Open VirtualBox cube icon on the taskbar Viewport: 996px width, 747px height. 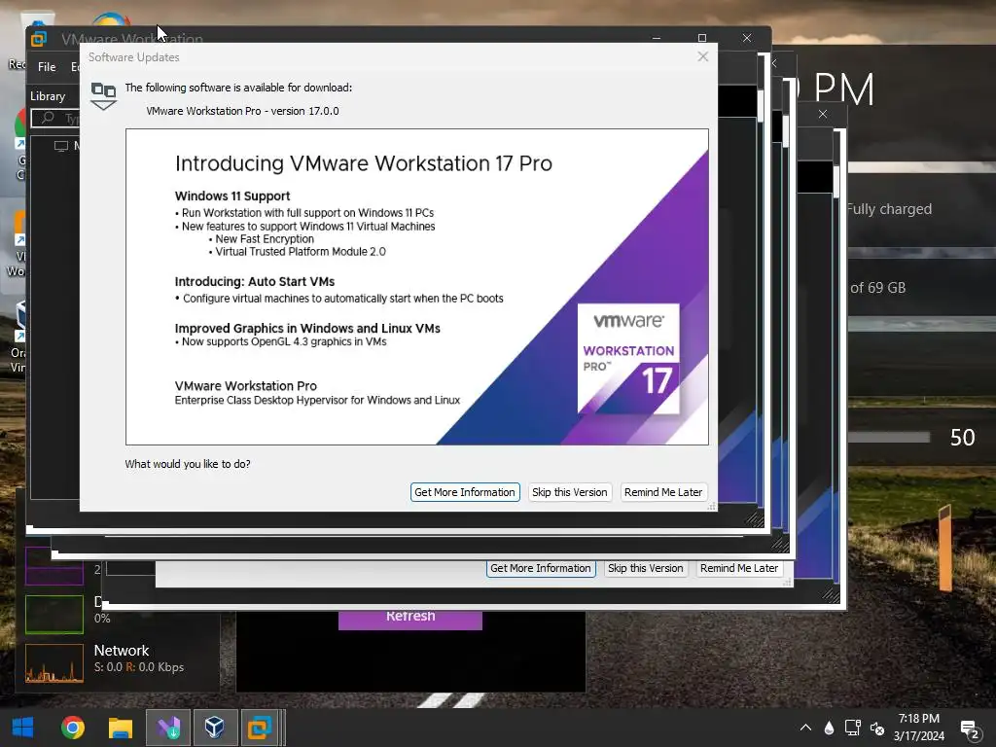coord(215,728)
